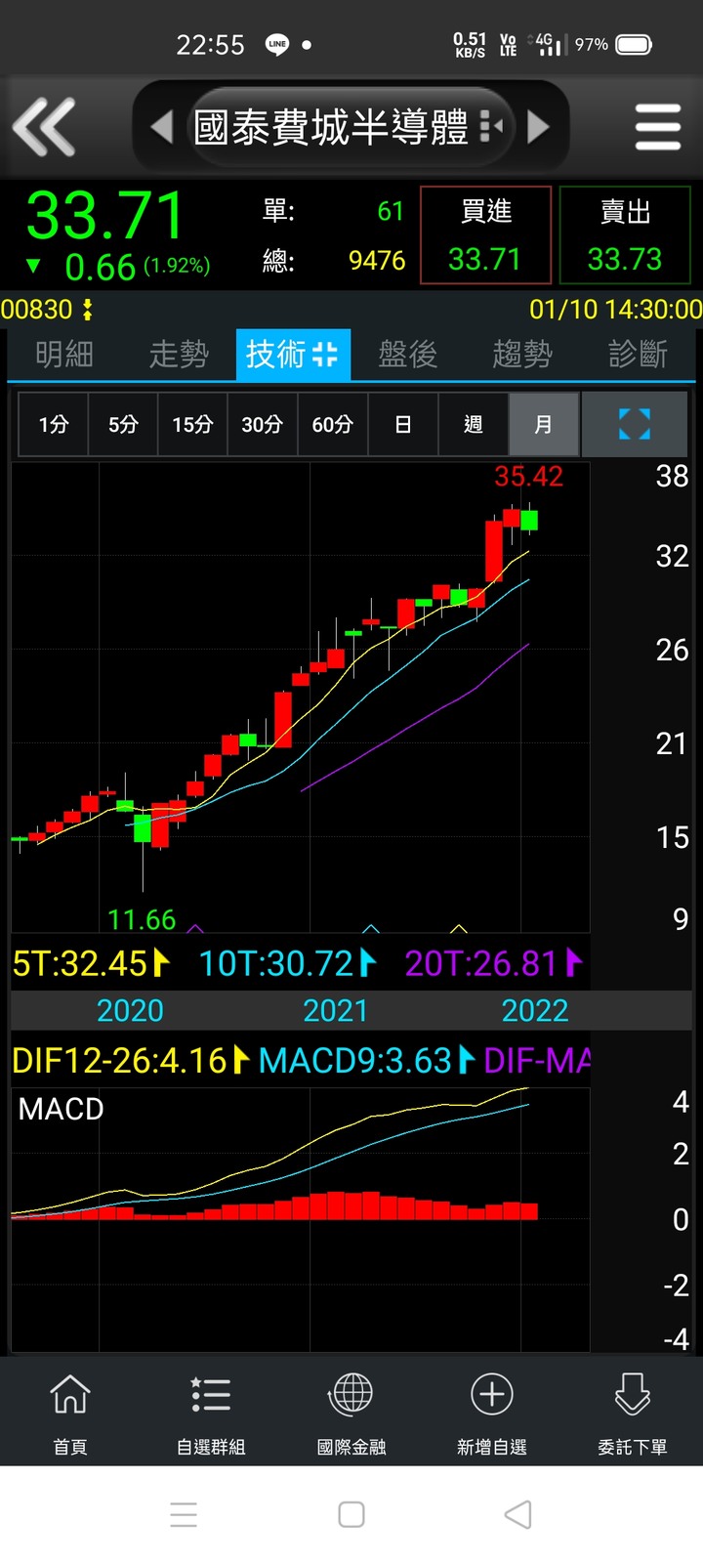
Task: Tap the arrow beside MACD9:3.63
Action: (x=467, y=1060)
